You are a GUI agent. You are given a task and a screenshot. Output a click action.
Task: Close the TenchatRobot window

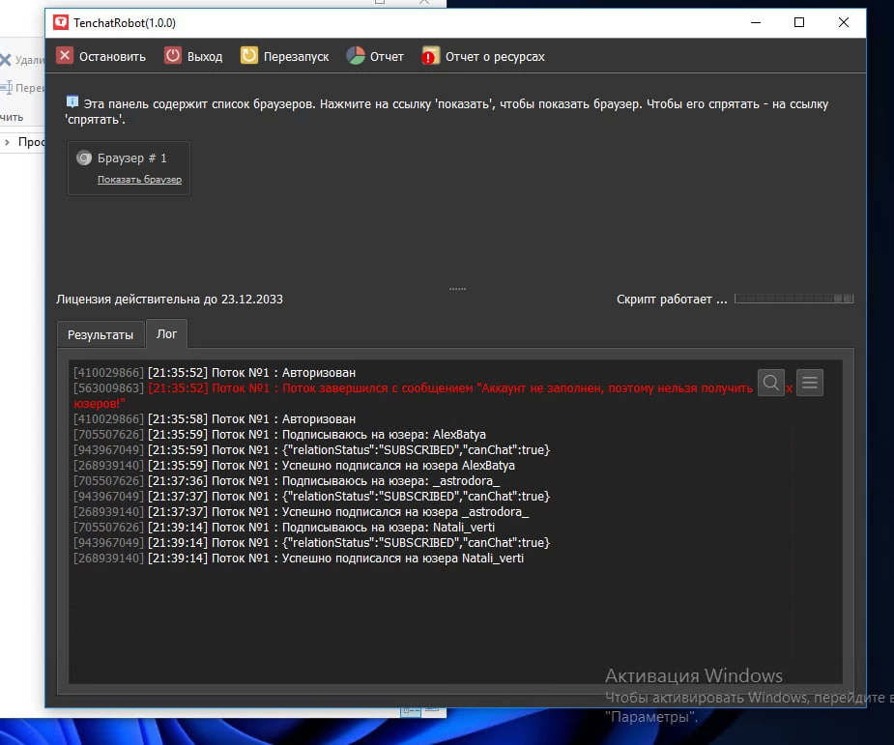coord(844,23)
